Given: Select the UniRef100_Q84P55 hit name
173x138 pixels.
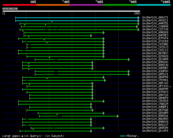Looking at the screenshot, I should point(155,89).
